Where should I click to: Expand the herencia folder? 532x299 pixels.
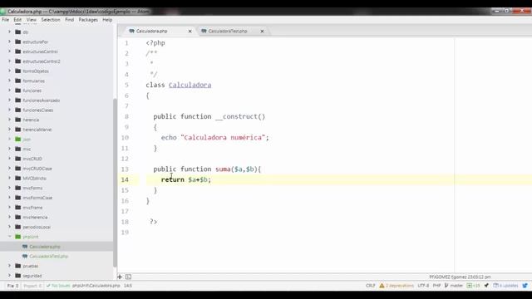click(9, 120)
